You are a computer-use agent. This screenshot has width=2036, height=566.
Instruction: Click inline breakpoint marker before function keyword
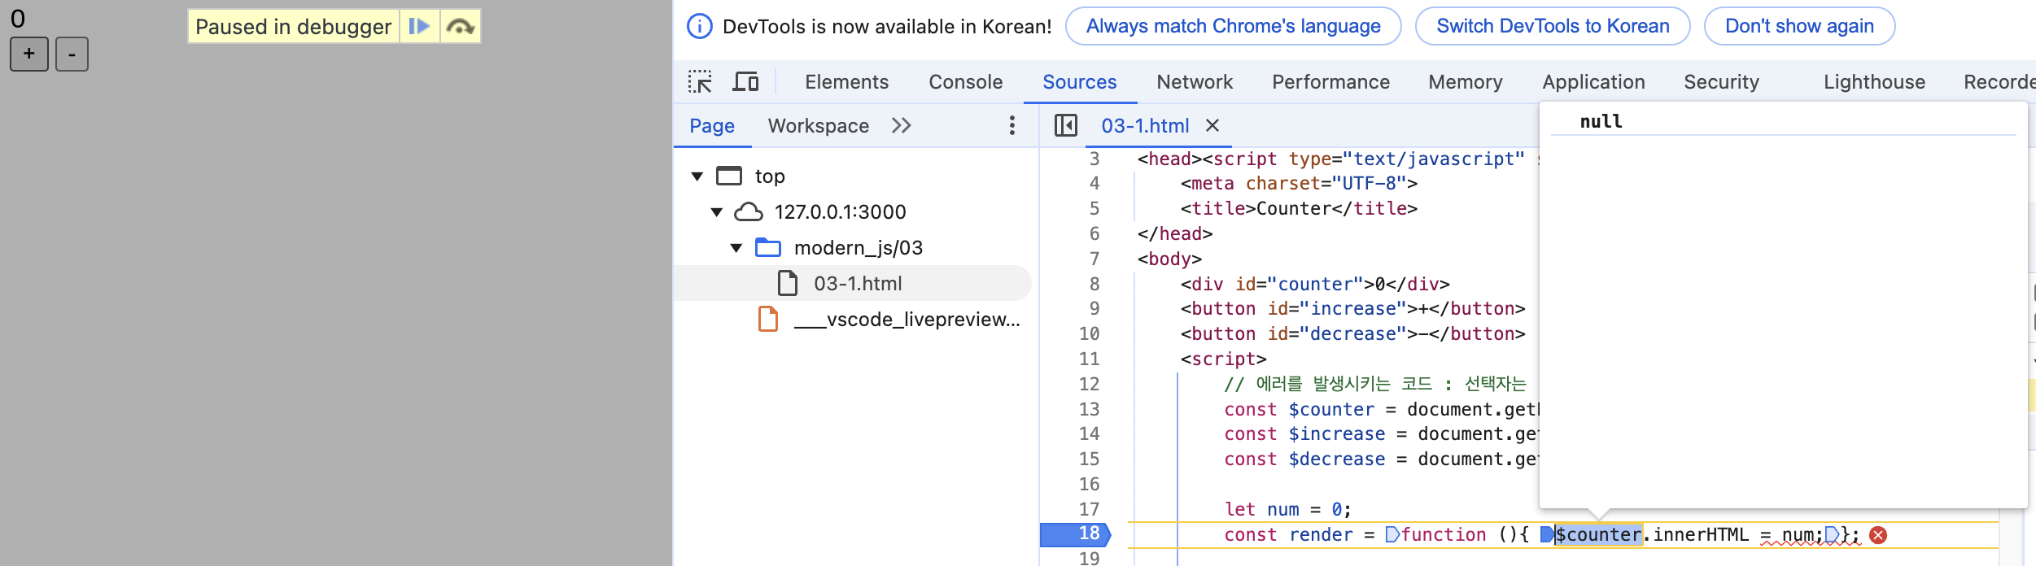1392,534
